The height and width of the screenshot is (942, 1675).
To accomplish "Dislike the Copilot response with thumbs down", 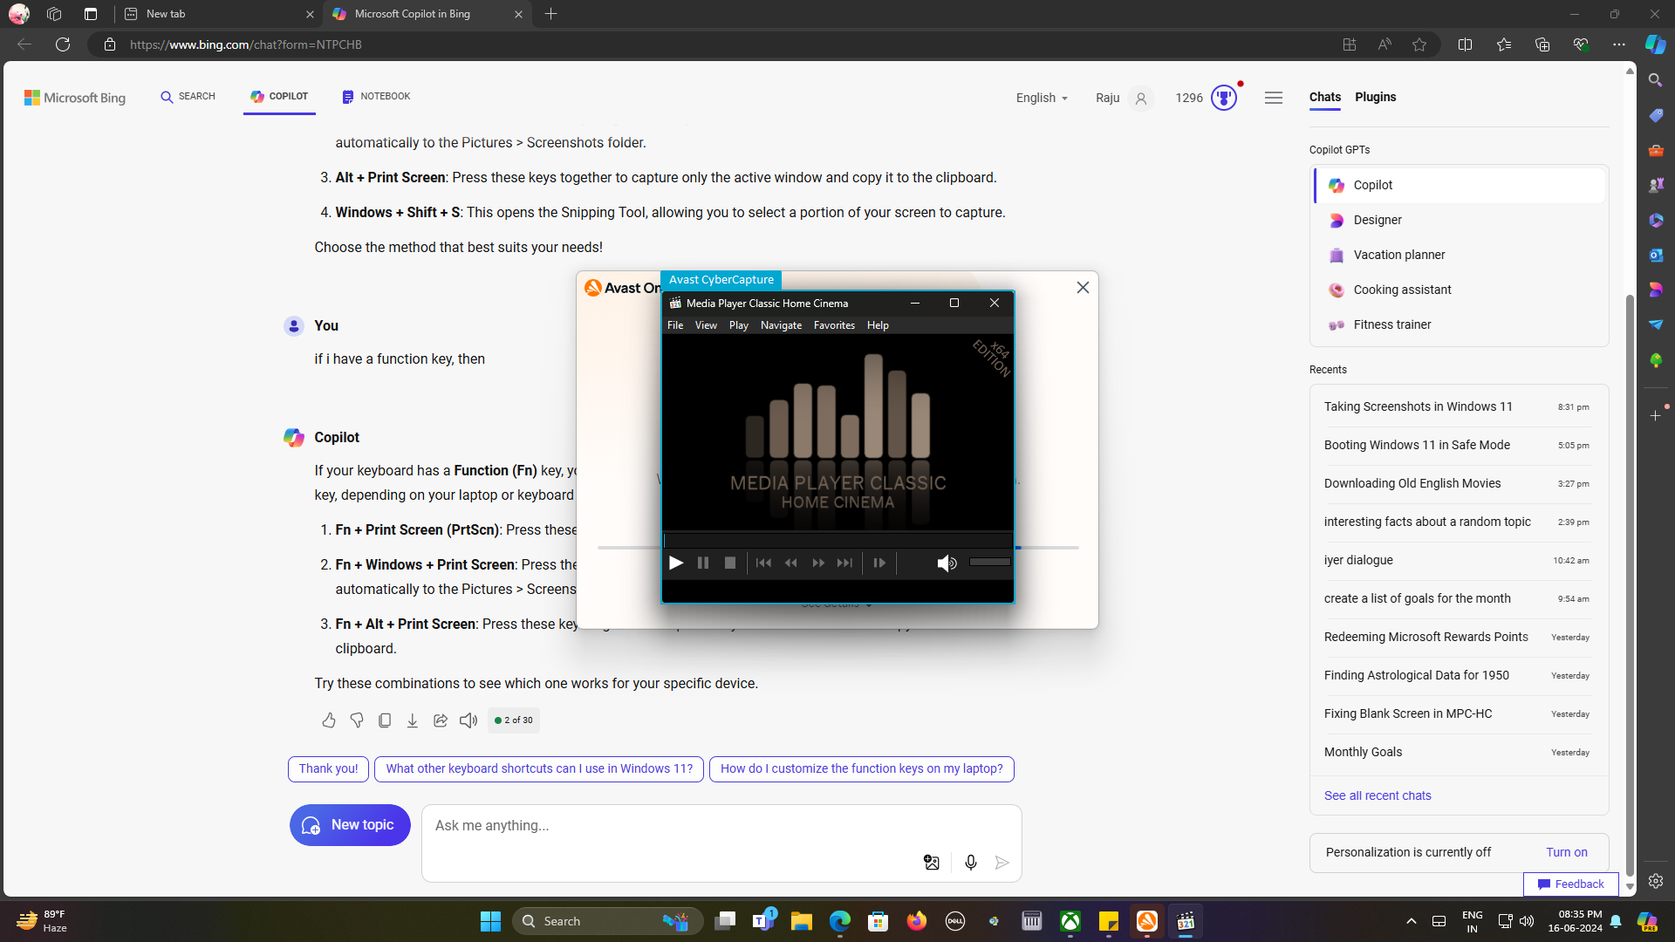I will (x=357, y=720).
